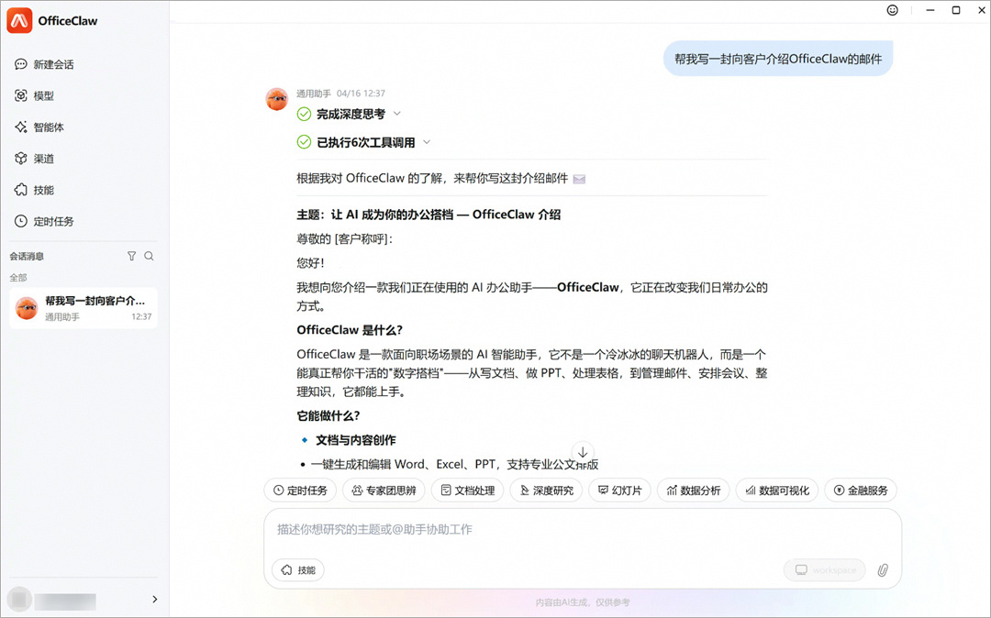
Task: Select the 幻灯片 chip
Action: (620, 491)
